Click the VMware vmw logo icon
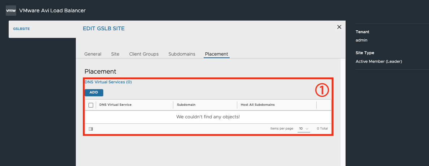Screen dimensions: 429x166 pyautogui.click(x=11, y=11)
